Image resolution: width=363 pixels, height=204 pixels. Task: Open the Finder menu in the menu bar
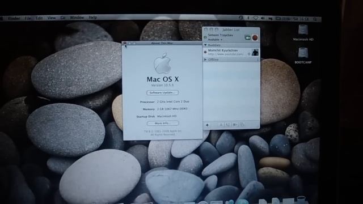[x=14, y=18]
